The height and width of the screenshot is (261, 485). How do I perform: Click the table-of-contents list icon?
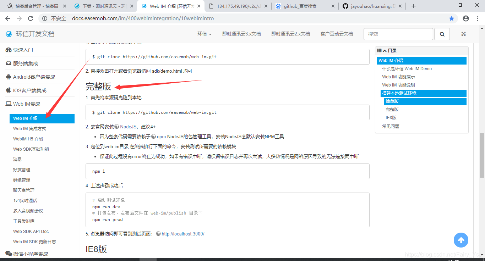pos(379,51)
